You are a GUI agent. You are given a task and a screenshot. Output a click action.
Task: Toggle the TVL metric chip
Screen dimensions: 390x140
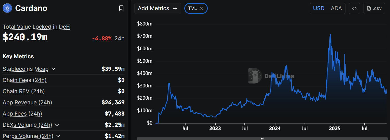pyautogui.click(x=192, y=8)
